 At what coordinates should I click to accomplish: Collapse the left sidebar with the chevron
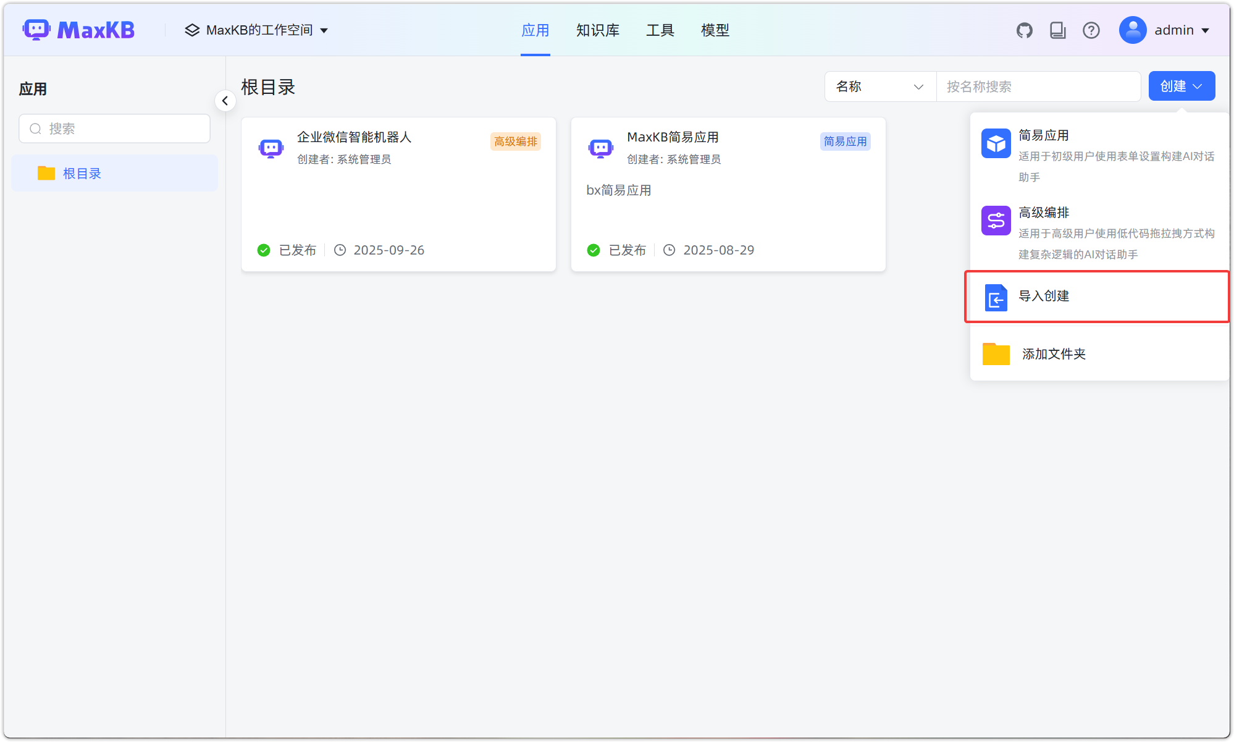[x=225, y=100]
